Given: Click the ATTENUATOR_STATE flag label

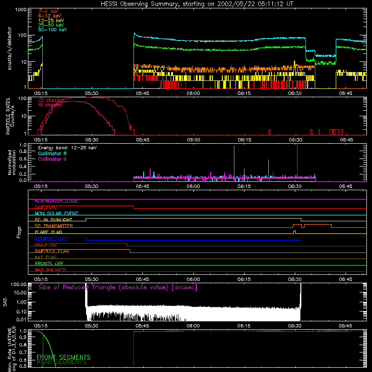Looking at the screenshot, I should pyautogui.click(x=56, y=201).
